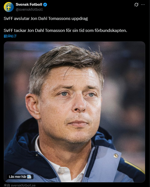Click the 来自 source caption text
Screen dimensions: 150x187
tap(7, 185)
